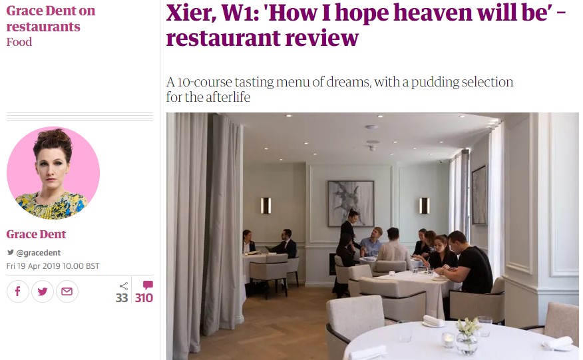583x360 pixels.
Task: Open the Grace Dent author page
Action: click(x=36, y=234)
